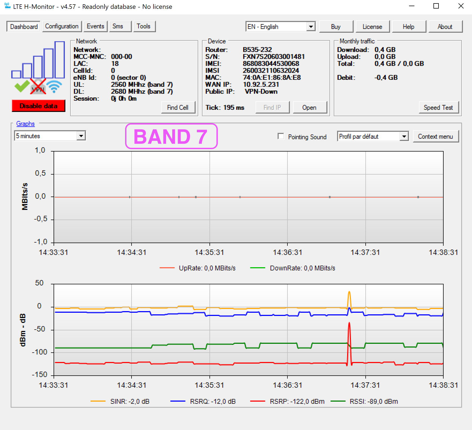Click the serial number FXN7S20603001481
This screenshot has height=430, width=472.
(274, 56)
